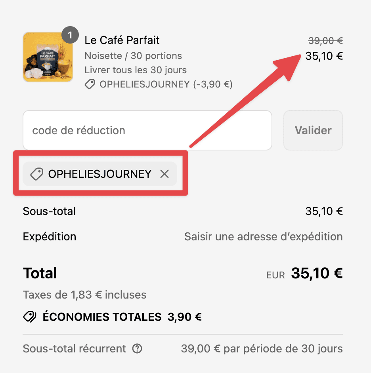
Task: Click the quantity badge on product image
Action: (x=70, y=35)
